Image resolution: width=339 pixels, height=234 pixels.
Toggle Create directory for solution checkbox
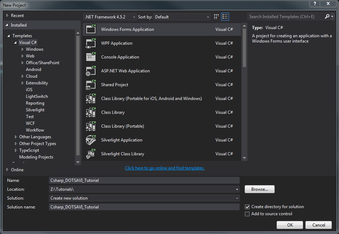pyautogui.click(x=247, y=207)
